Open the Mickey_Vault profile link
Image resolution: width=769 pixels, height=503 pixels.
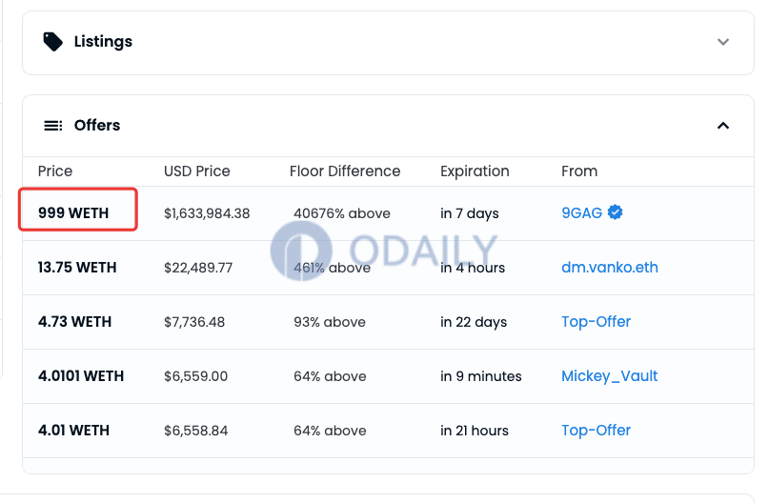click(x=609, y=376)
